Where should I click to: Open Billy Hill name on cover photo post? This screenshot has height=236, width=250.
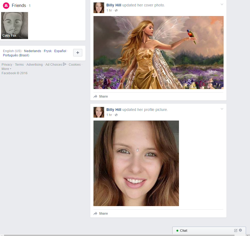pyautogui.click(x=114, y=5)
